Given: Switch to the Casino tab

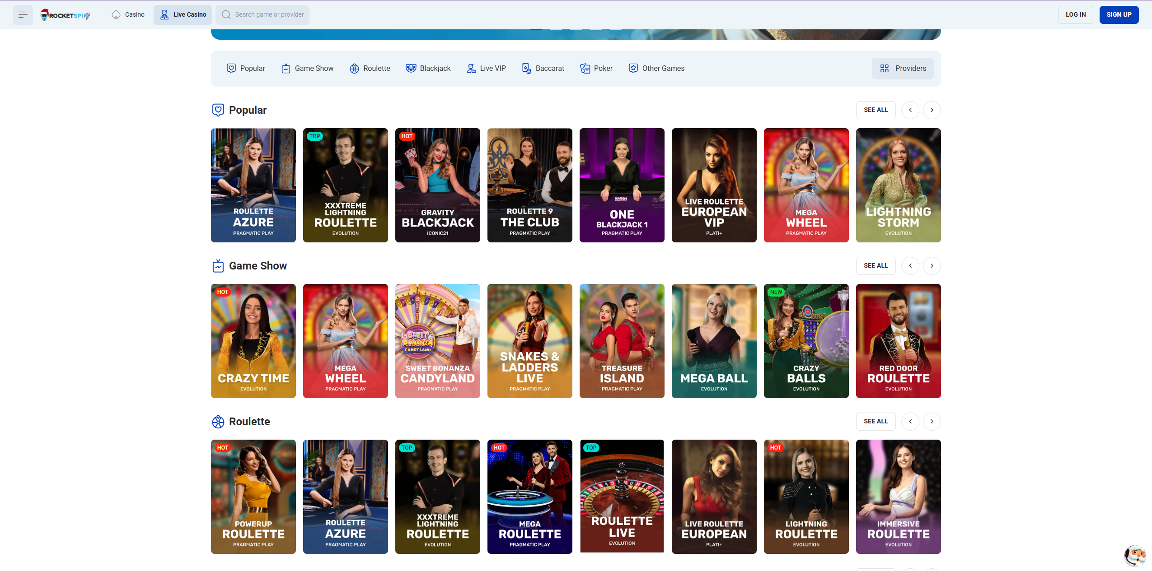Looking at the screenshot, I should coord(128,14).
